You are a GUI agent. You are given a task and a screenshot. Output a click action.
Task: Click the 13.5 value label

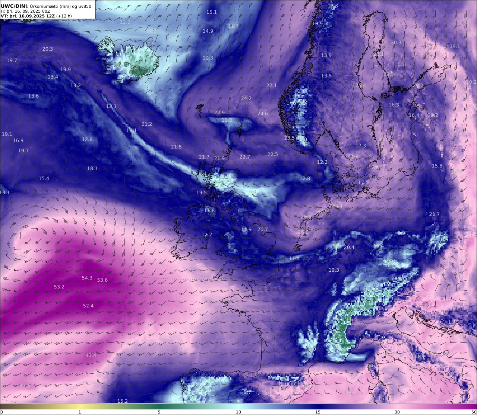click(326, 76)
